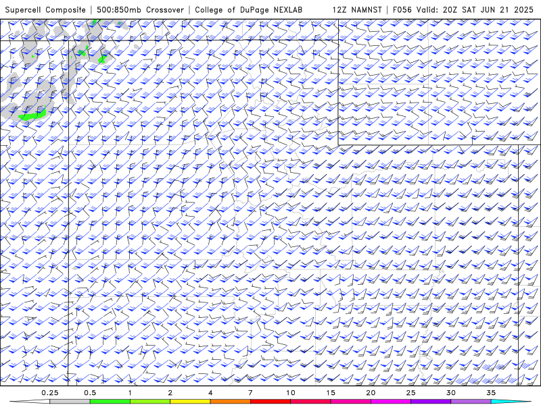
Task: Click the 'Supercell Composite' title text
Action: 45,9
